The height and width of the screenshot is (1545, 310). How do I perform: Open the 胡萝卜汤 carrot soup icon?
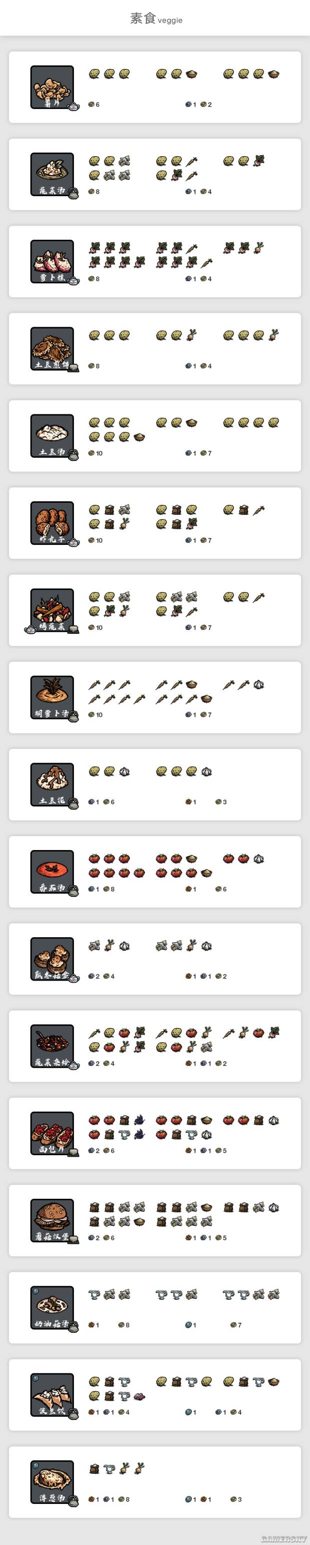click(52, 697)
